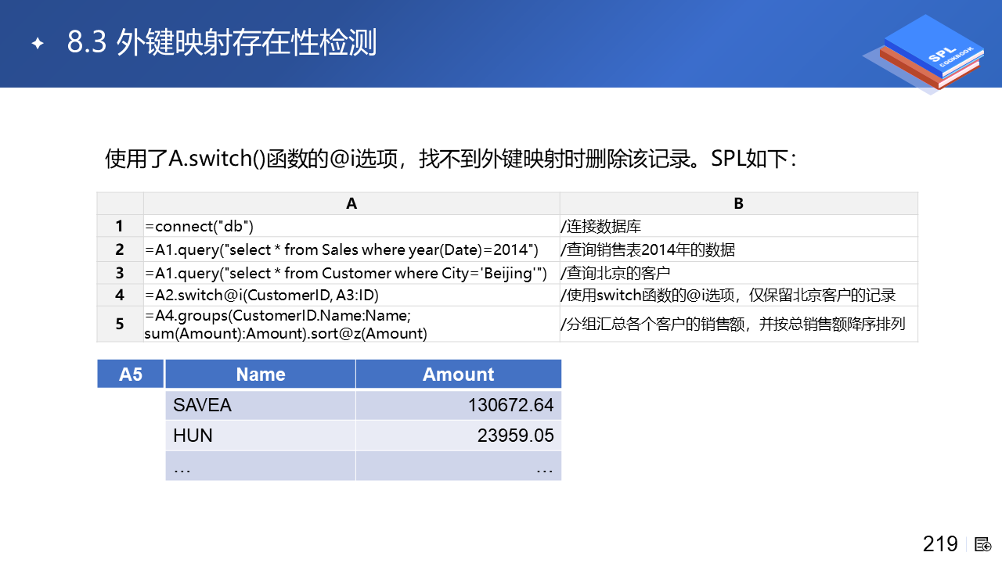Click the A5 result label
The width and height of the screenshot is (1002, 563).
pyautogui.click(x=131, y=374)
